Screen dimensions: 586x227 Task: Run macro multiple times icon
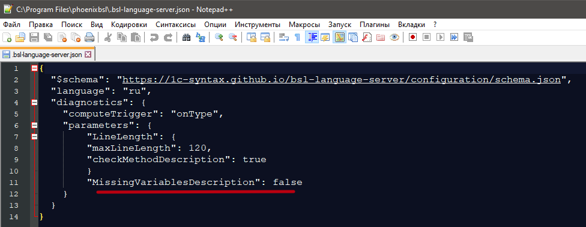coord(455,37)
